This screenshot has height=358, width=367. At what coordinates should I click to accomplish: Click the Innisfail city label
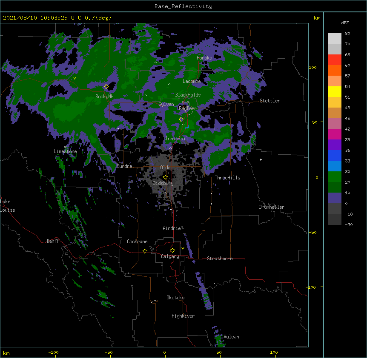click(177, 139)
